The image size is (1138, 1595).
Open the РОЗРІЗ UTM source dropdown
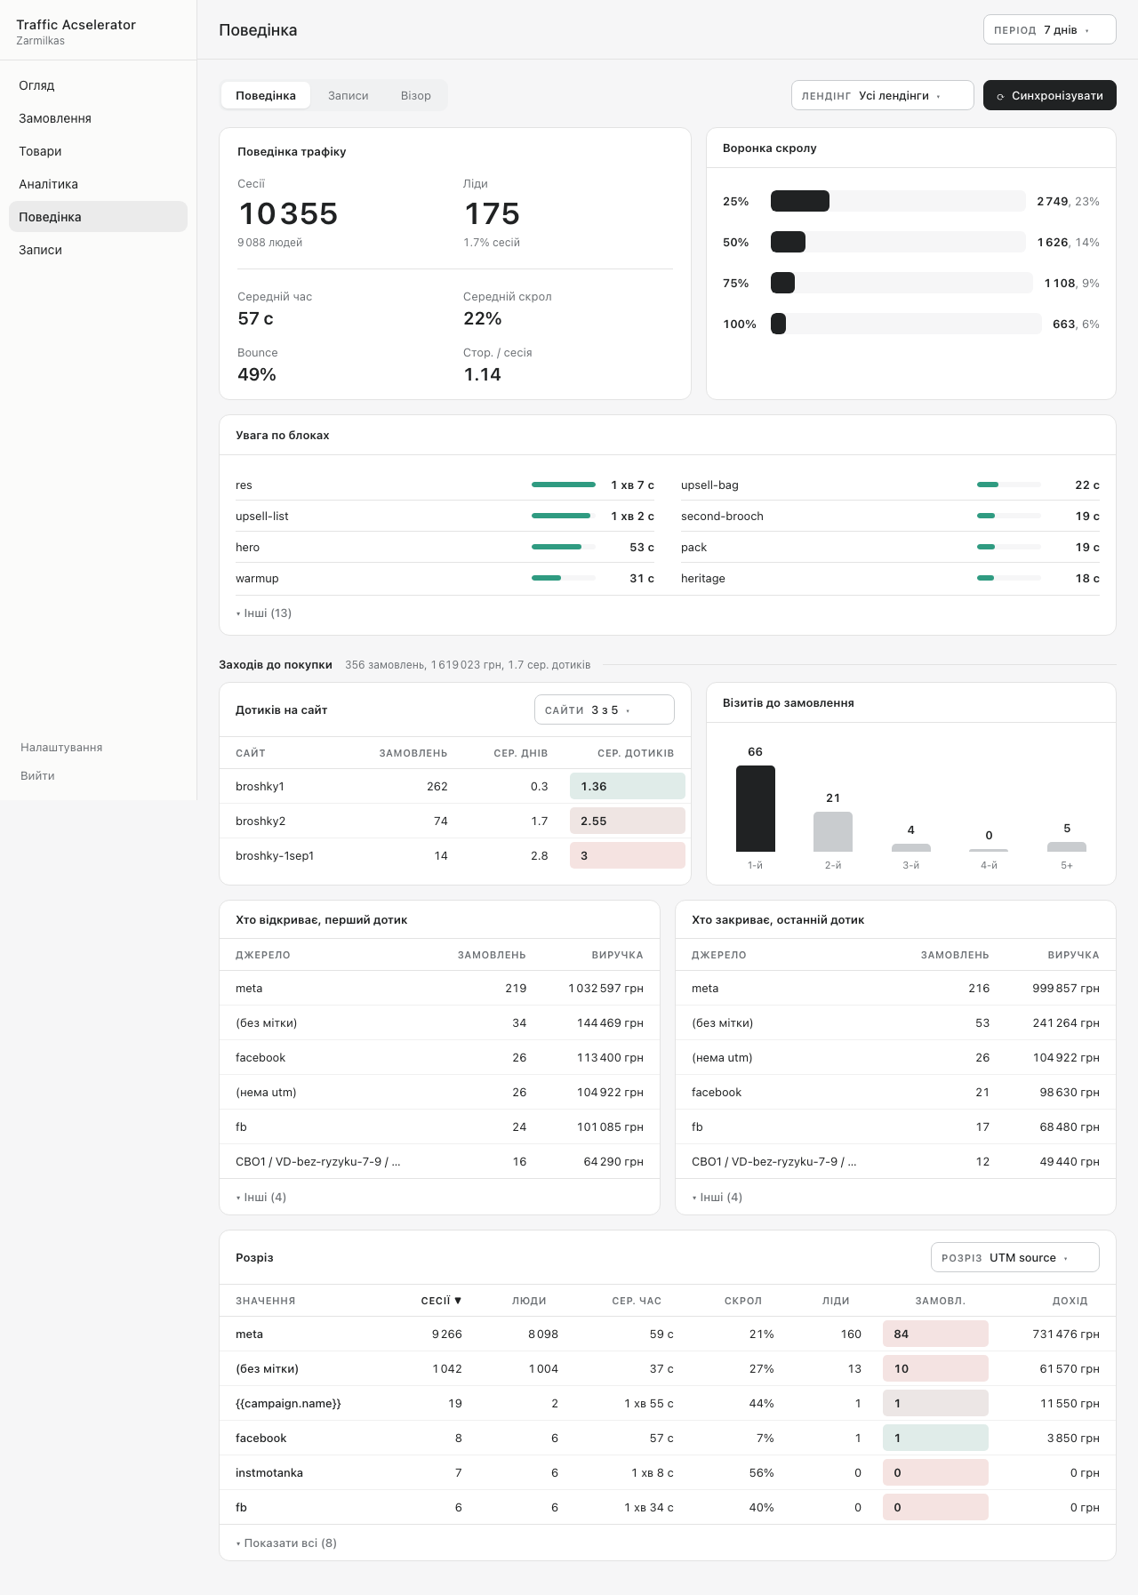1014,1257
